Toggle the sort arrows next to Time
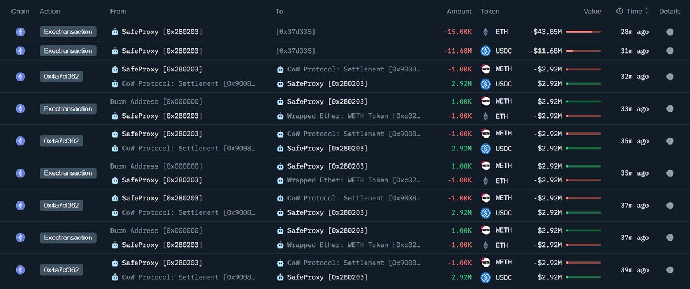 point(647,11)
